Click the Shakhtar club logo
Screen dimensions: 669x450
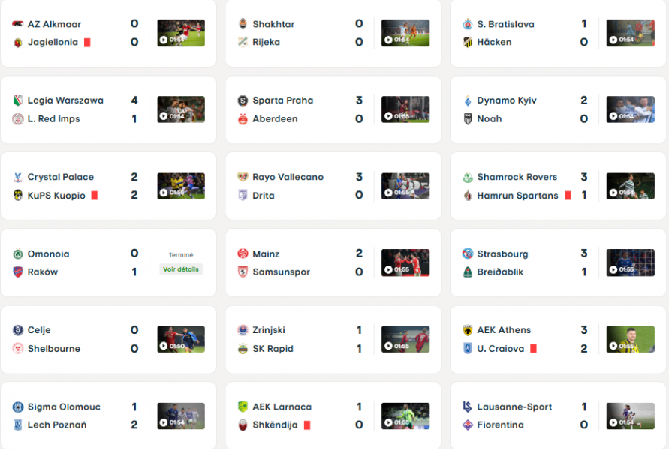click(243, 23)
